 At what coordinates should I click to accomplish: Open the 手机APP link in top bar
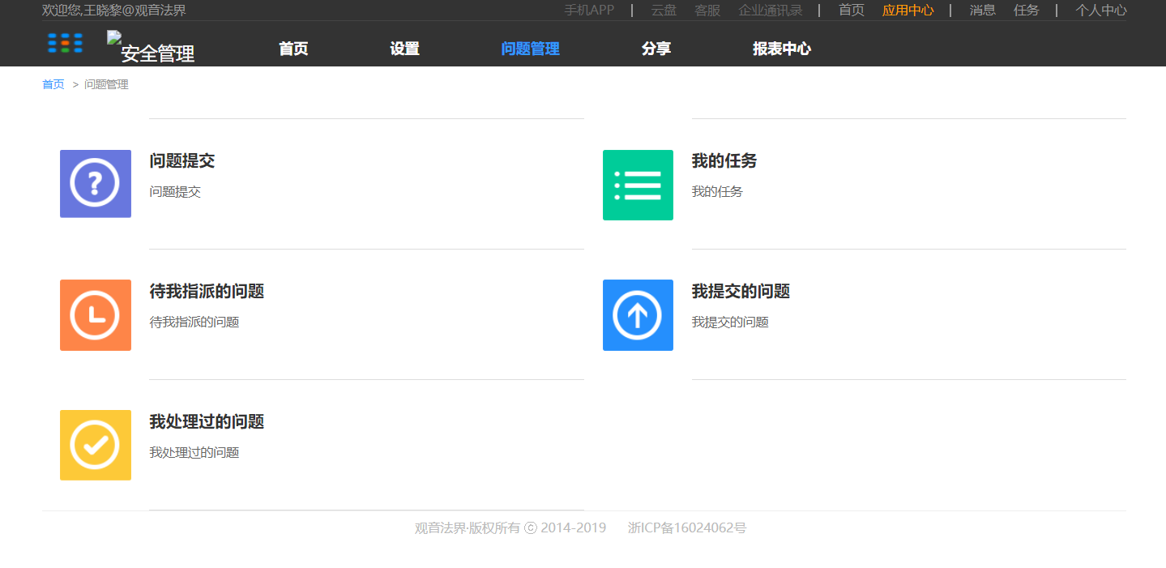coord(589,11)
